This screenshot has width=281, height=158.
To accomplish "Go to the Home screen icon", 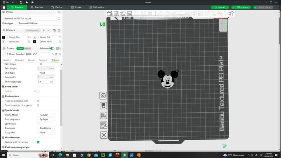I will [x=4, y=7].
